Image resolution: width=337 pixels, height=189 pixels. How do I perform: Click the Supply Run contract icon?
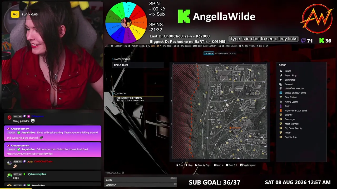(x=281, y=137)
